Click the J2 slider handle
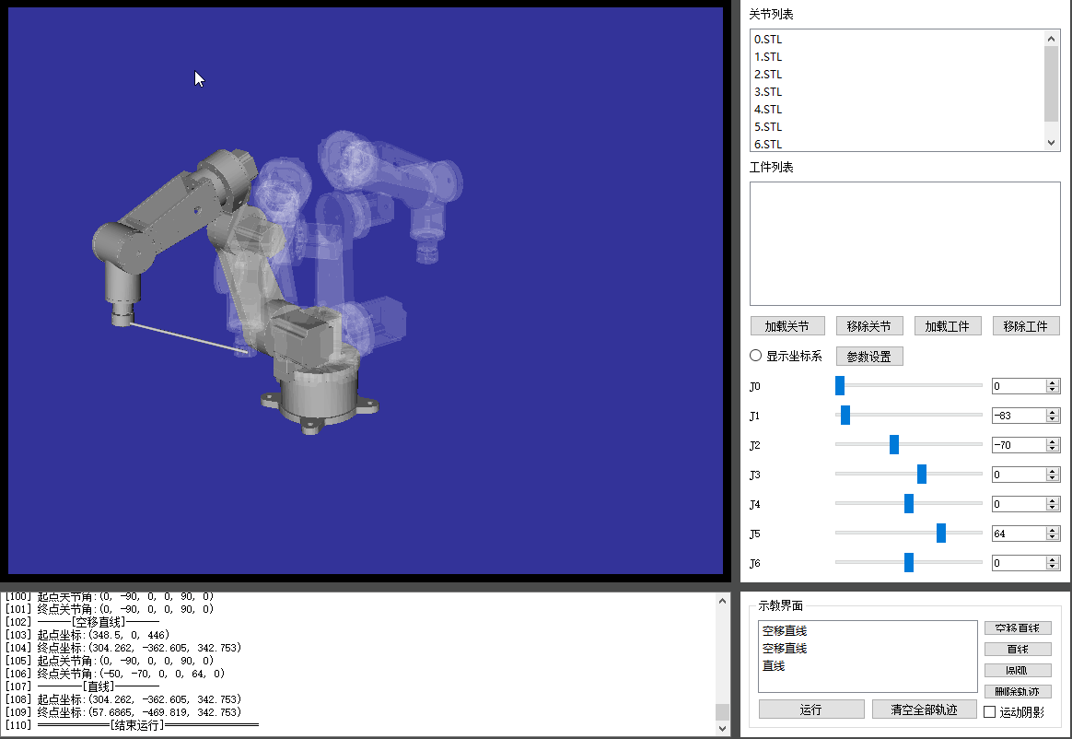1072x739 pixels. (893, 445)
